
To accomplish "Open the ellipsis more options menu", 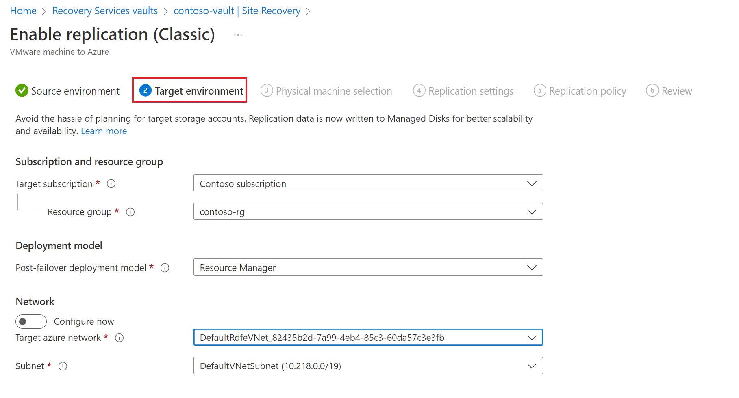I will tap(238, 35).
